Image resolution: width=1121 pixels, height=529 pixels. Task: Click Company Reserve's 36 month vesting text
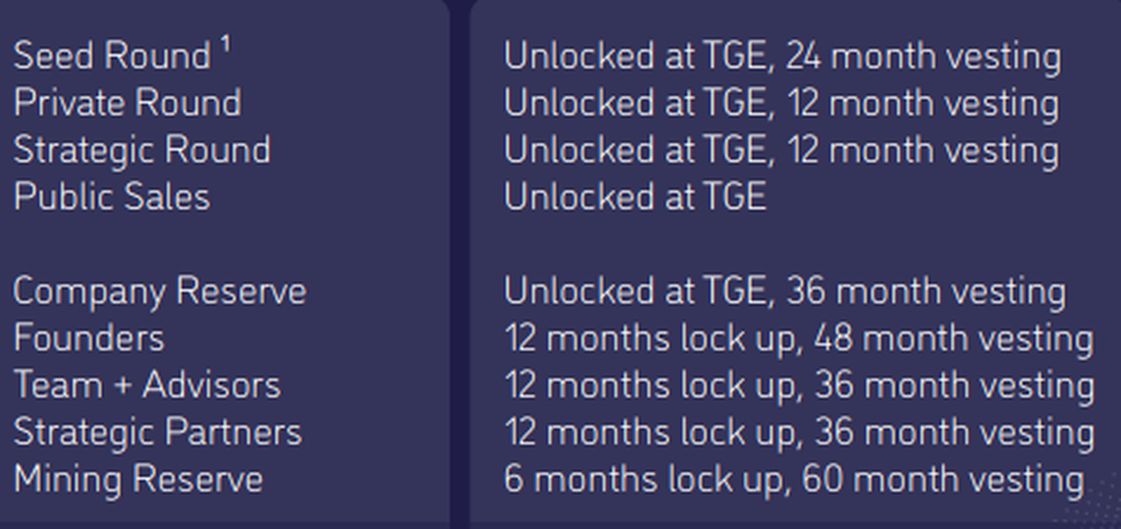pos(925,292)
